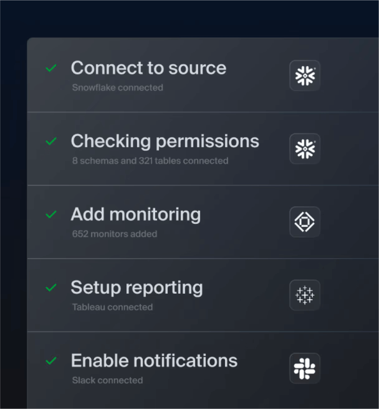Click green checkmark beside Add monitoring

point(51,215)
